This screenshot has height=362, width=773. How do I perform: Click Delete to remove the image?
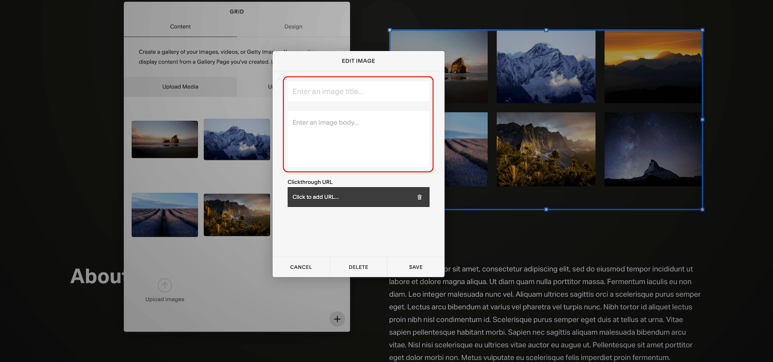tap(358, 267)
